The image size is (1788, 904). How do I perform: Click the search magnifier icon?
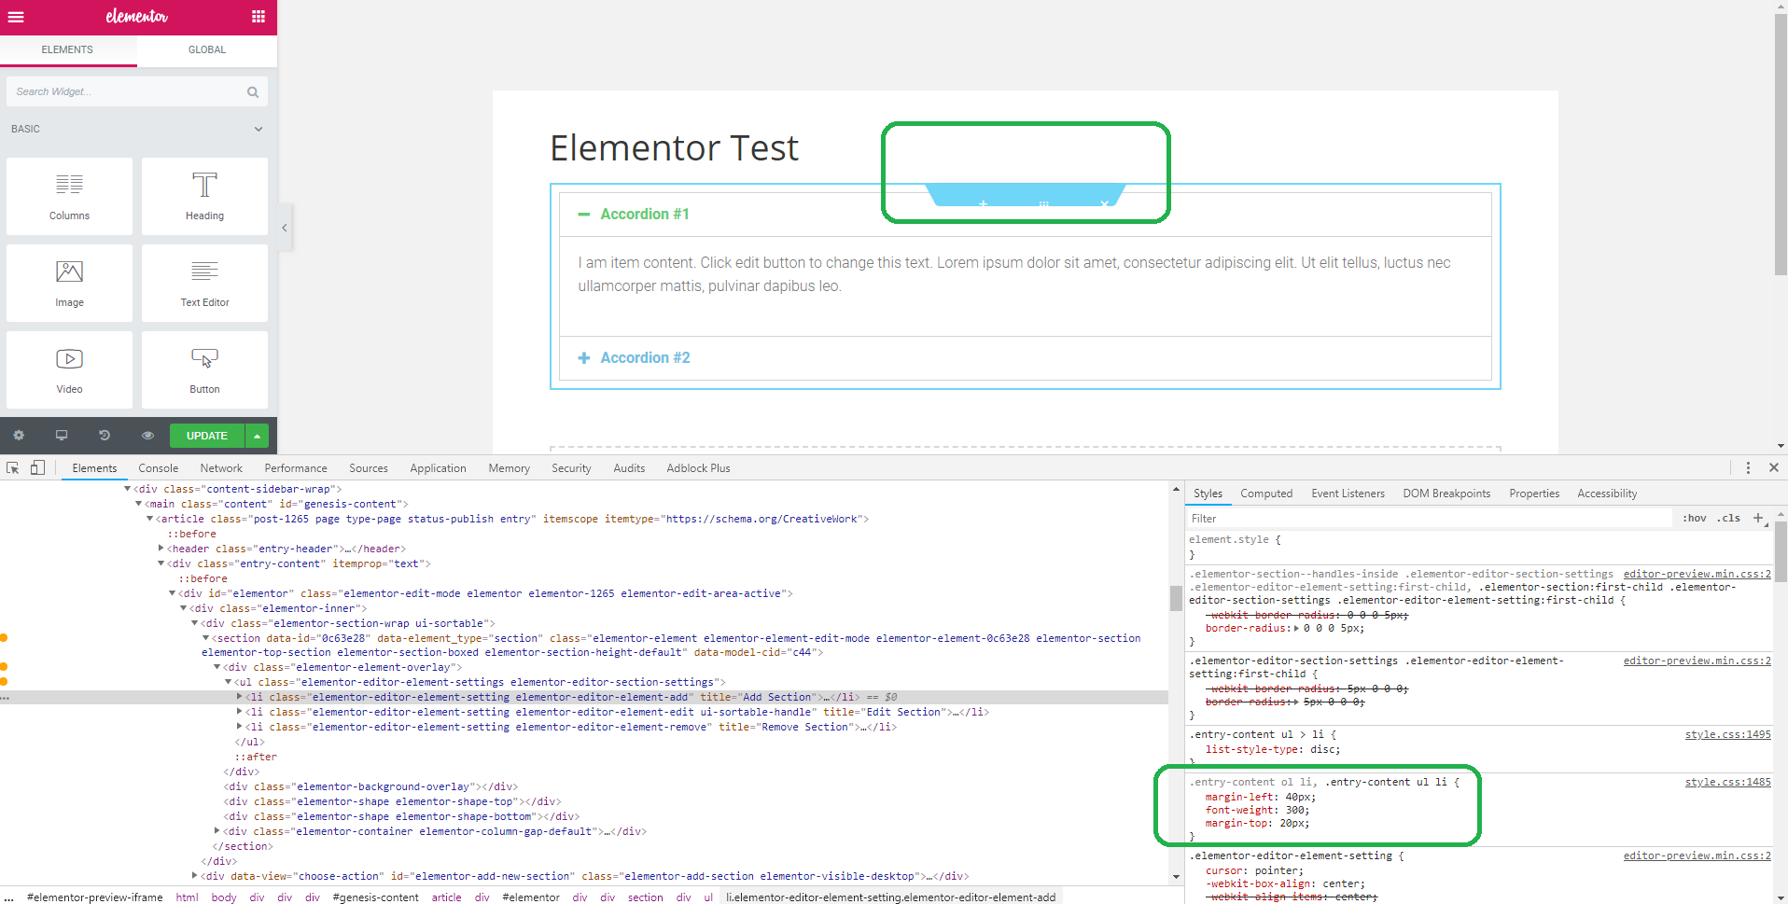coord(252,91)
